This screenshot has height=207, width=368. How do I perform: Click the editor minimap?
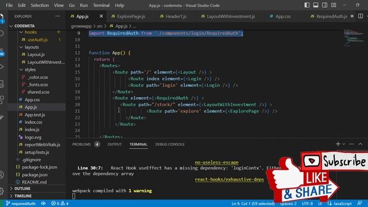point(354,37)
